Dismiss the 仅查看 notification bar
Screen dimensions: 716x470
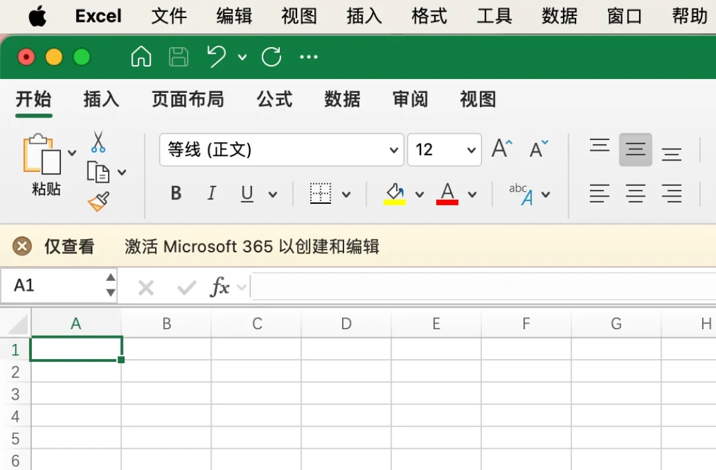(x=22, y=246)
